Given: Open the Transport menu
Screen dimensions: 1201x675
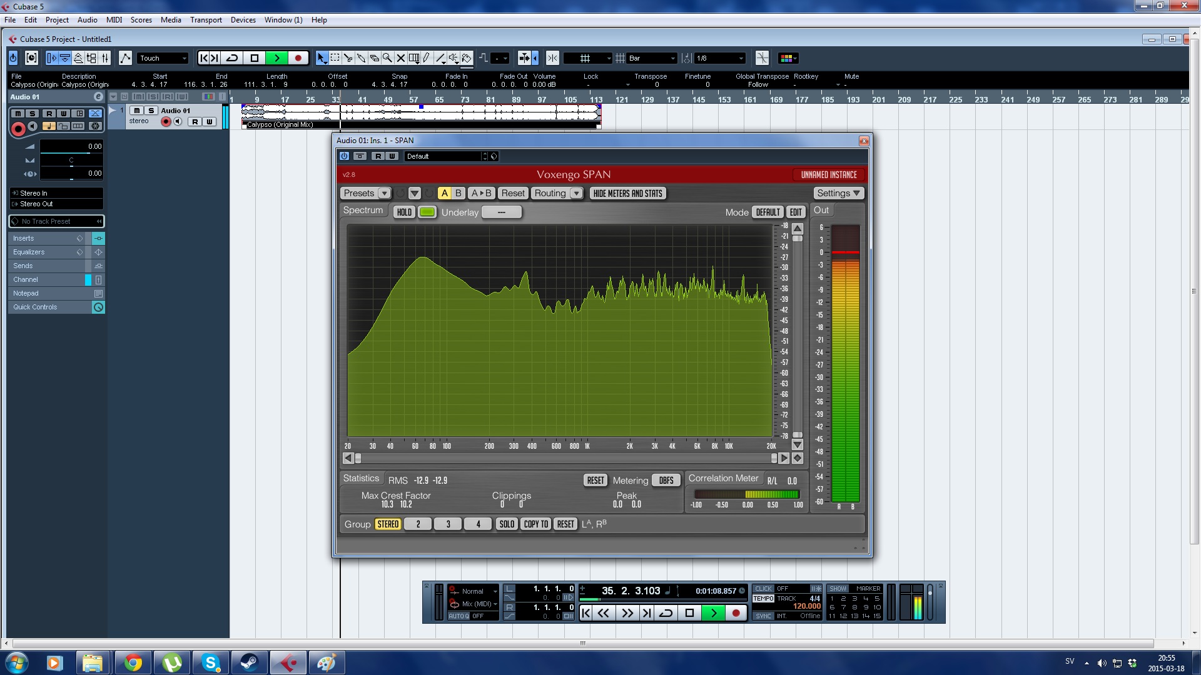Looking at the screenshot, I should (206, 20).
